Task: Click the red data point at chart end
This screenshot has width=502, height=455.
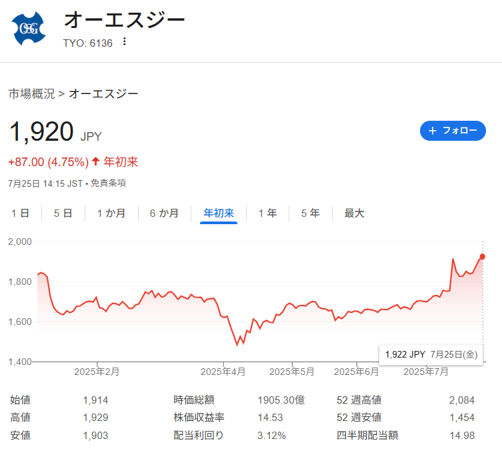Action: (483, 257)
